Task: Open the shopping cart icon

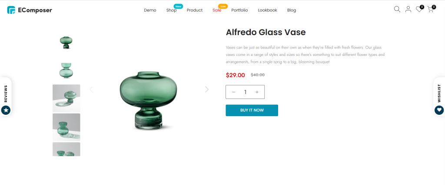Action: point(431,10)
